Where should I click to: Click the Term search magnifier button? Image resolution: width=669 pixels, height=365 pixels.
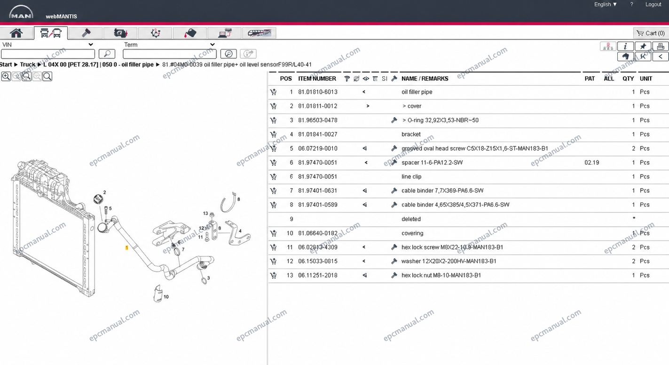228,54
